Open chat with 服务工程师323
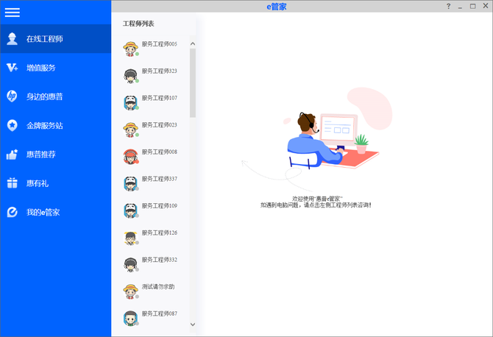493x337 pixels. click(x=159, y=71)
